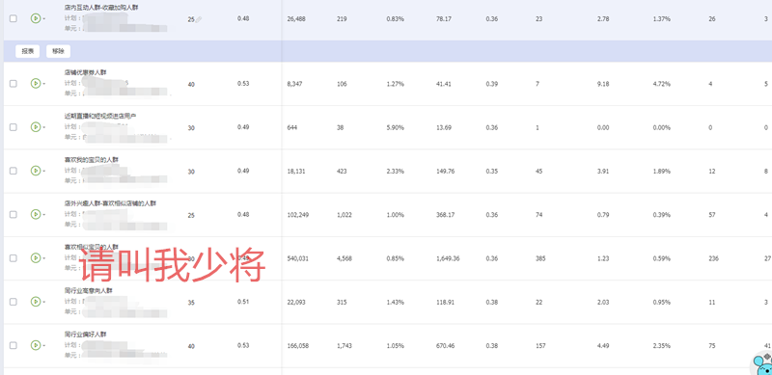Open status dropdown arrow for 喜欢相似宝贝的人群 row

point(44,258)
